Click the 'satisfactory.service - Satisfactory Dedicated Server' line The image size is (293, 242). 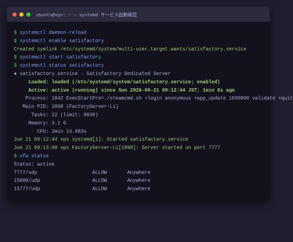click(92, 73)
